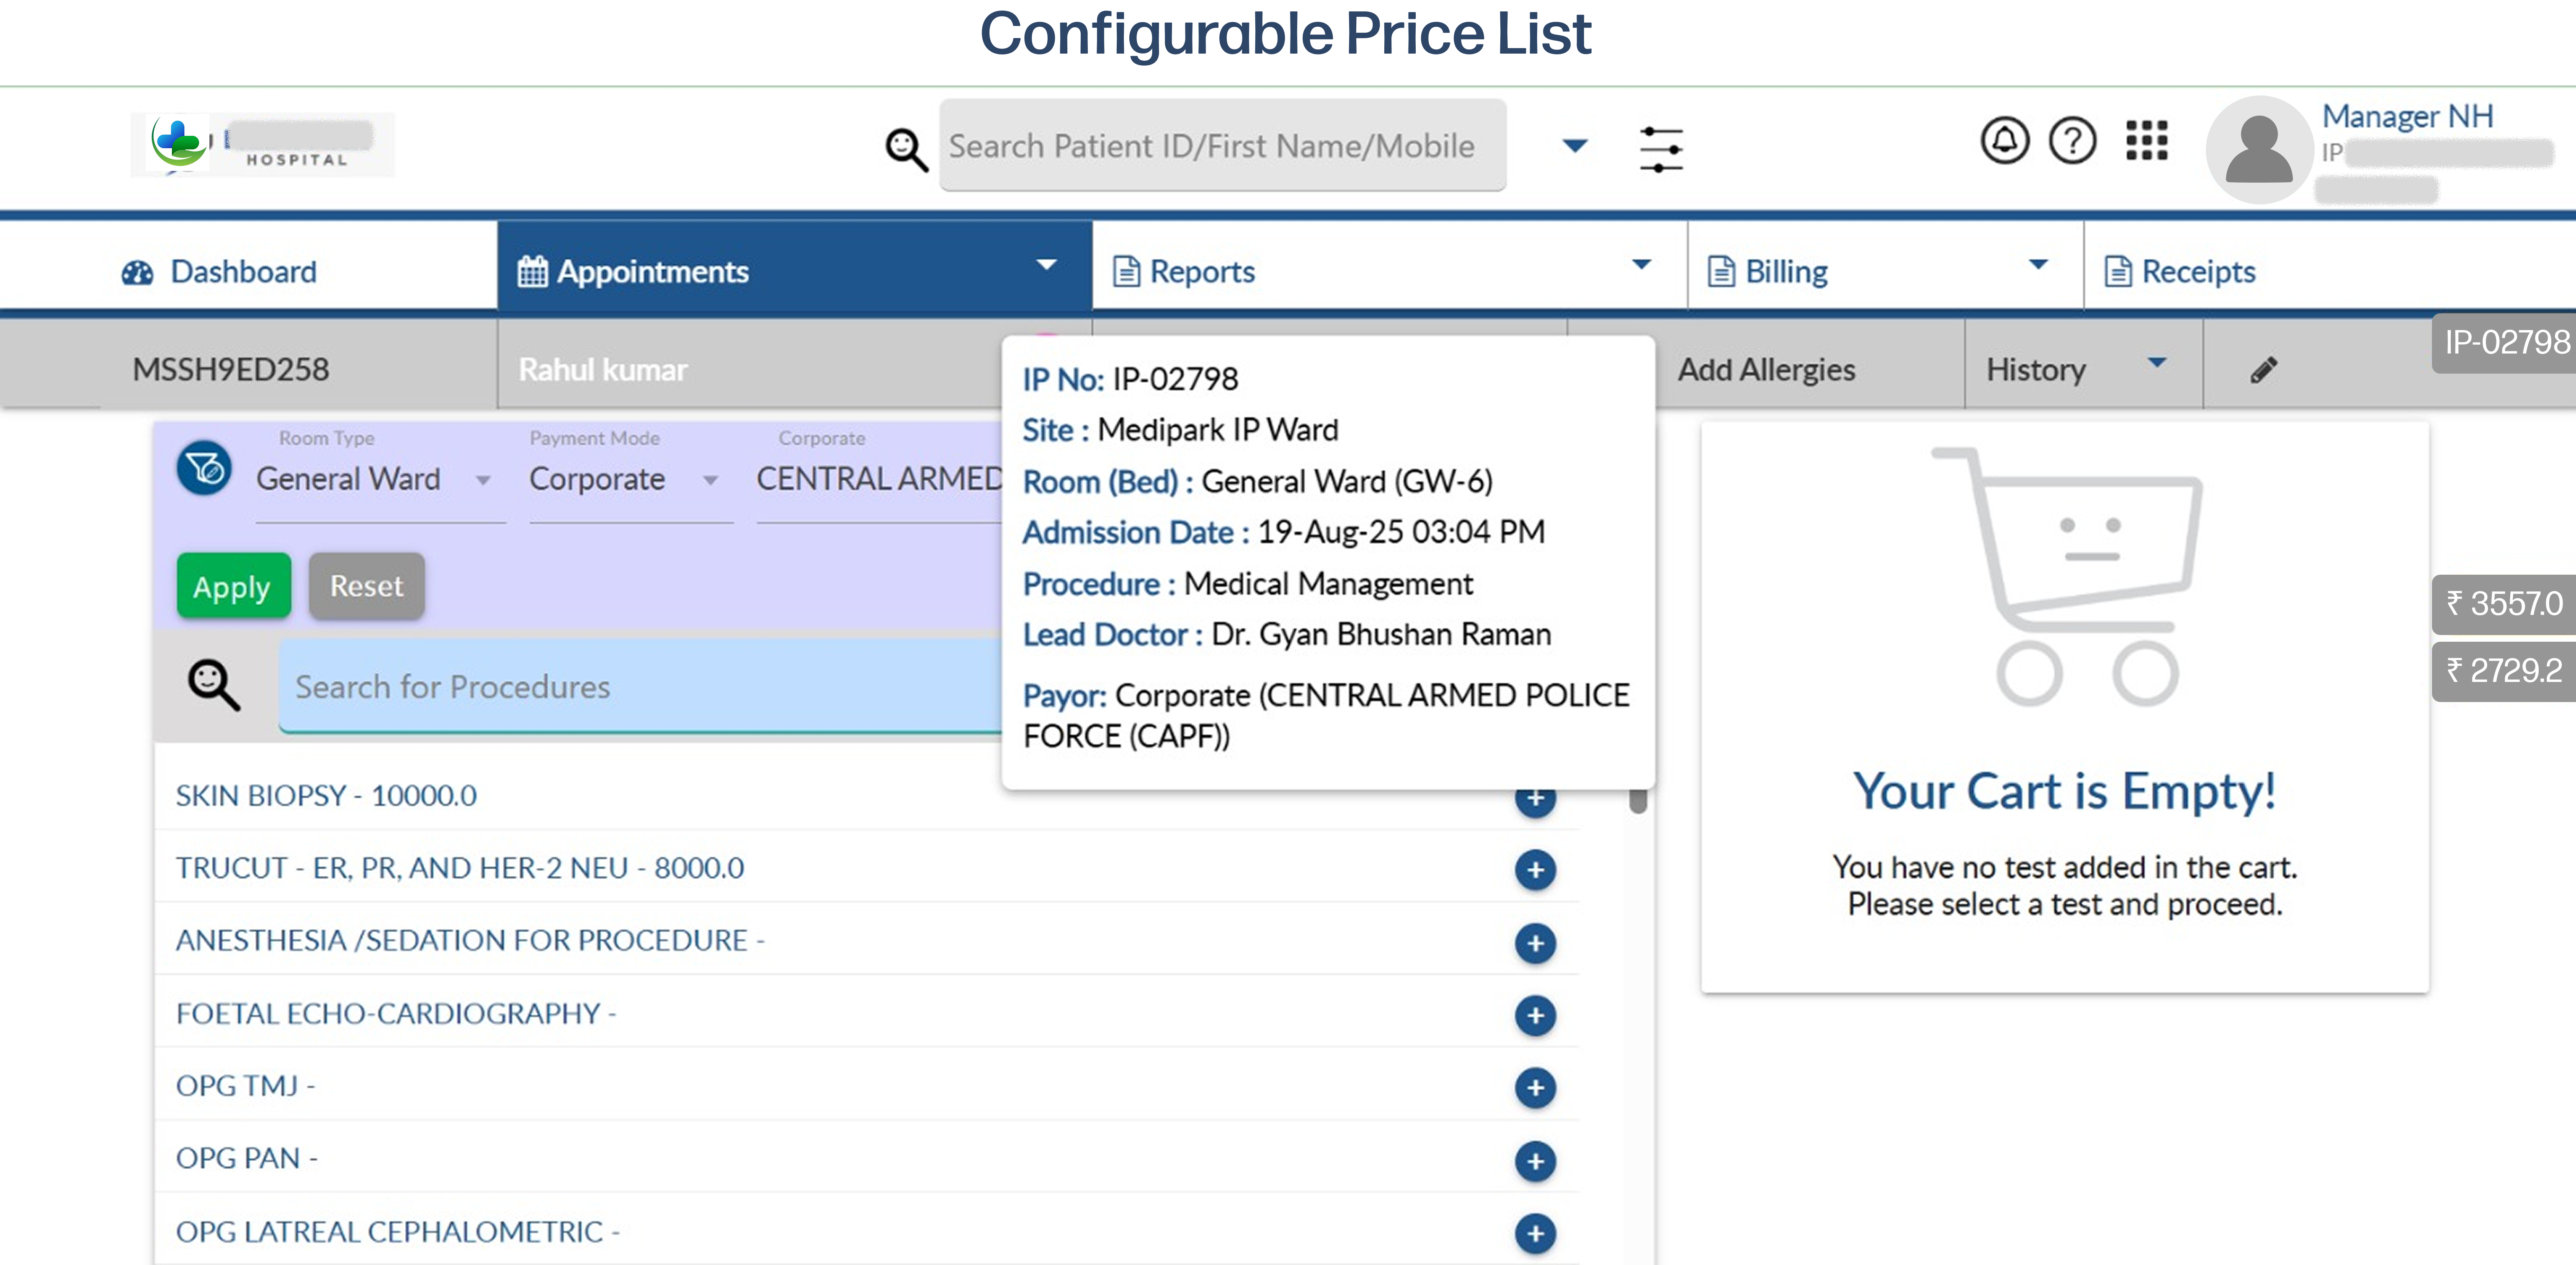Click the ₹ 3557.0 amount tag
2576x1265 pixels.
2505,604
